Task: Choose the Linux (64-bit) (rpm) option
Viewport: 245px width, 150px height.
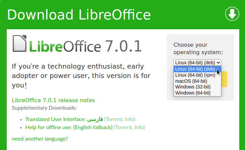Action: point(195,75)
